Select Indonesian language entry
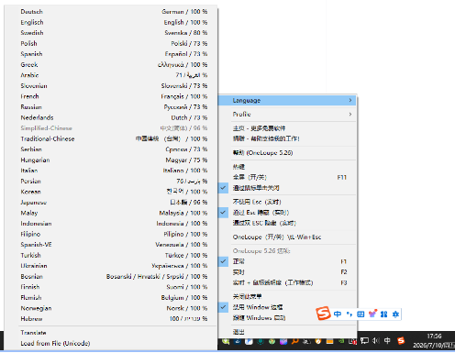Screen dimensions: 455x353 (x=110, y=224)
